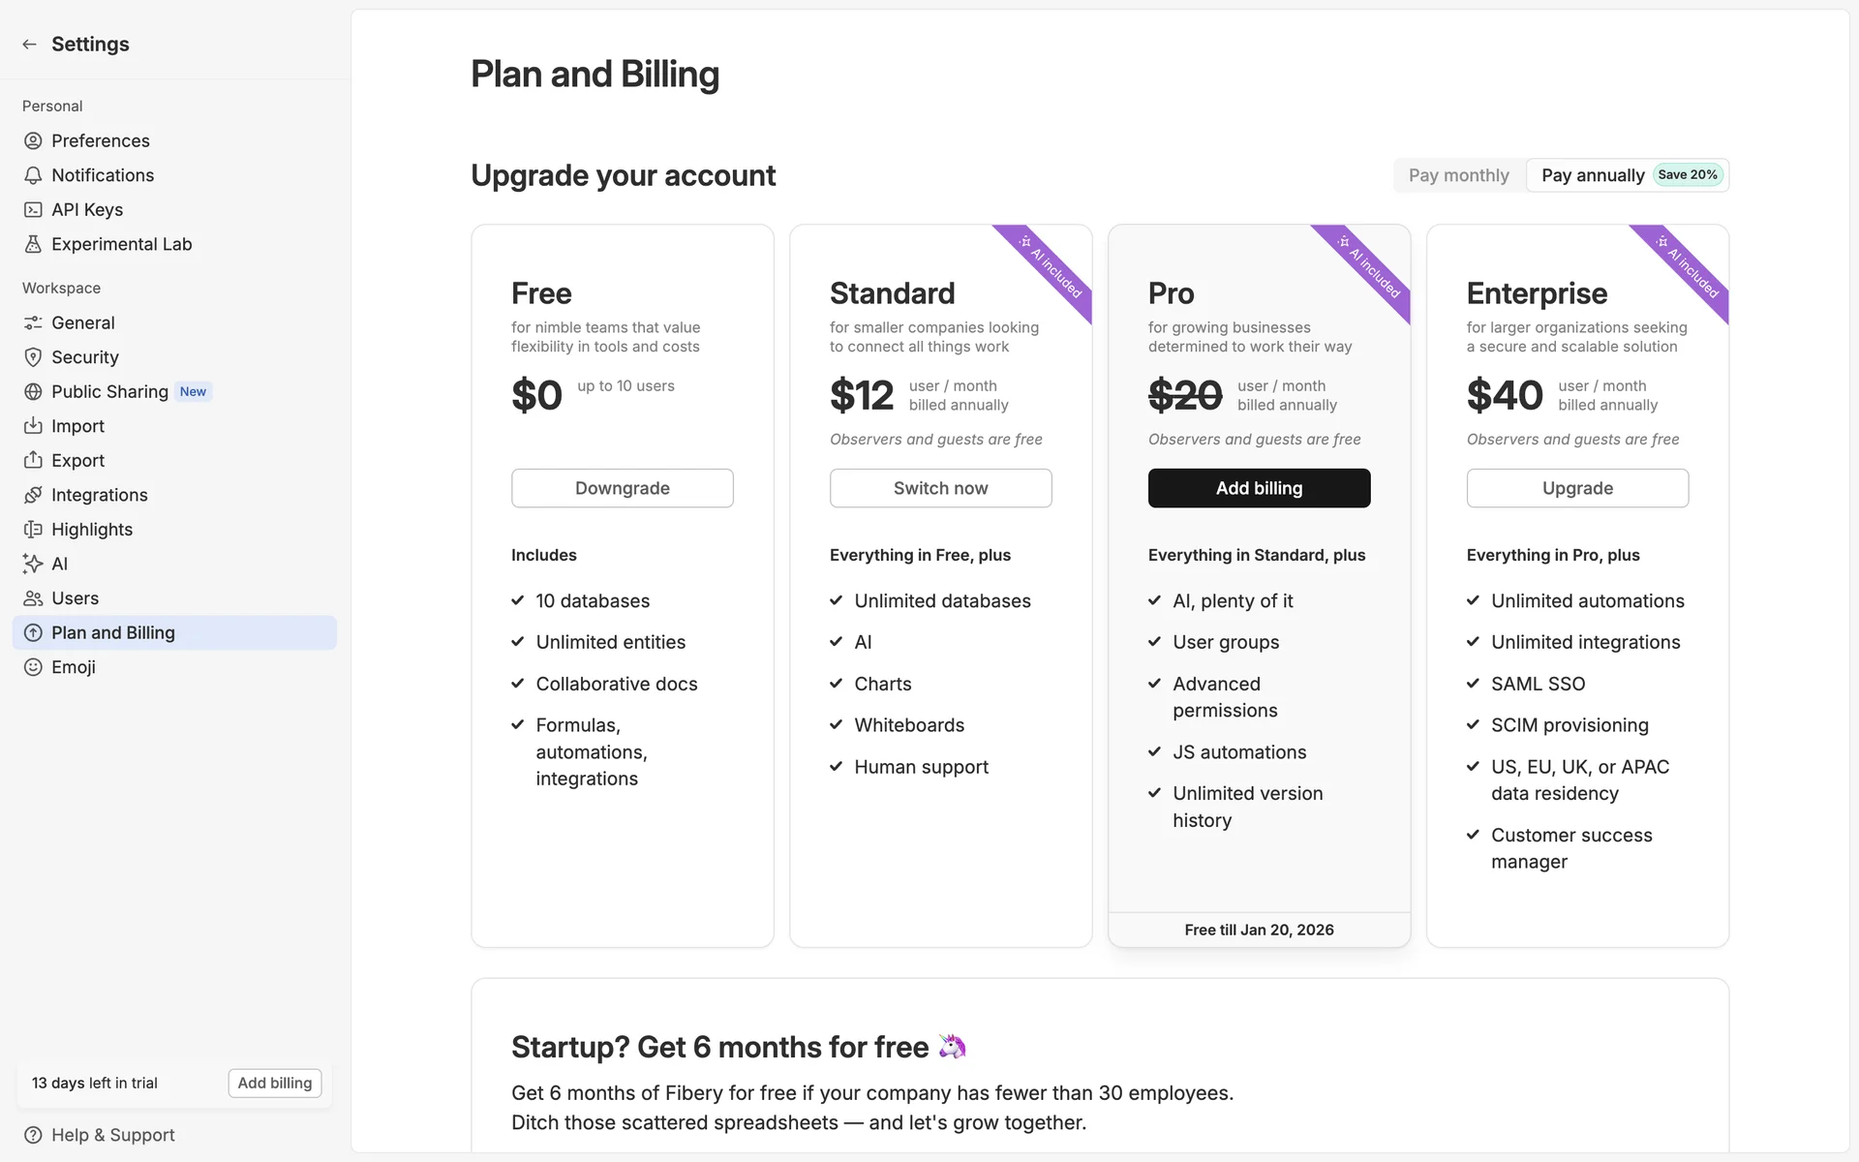Click the Security shield icon
The width and height of the screenshot is (1859, 1162).
tap(33, 357)
